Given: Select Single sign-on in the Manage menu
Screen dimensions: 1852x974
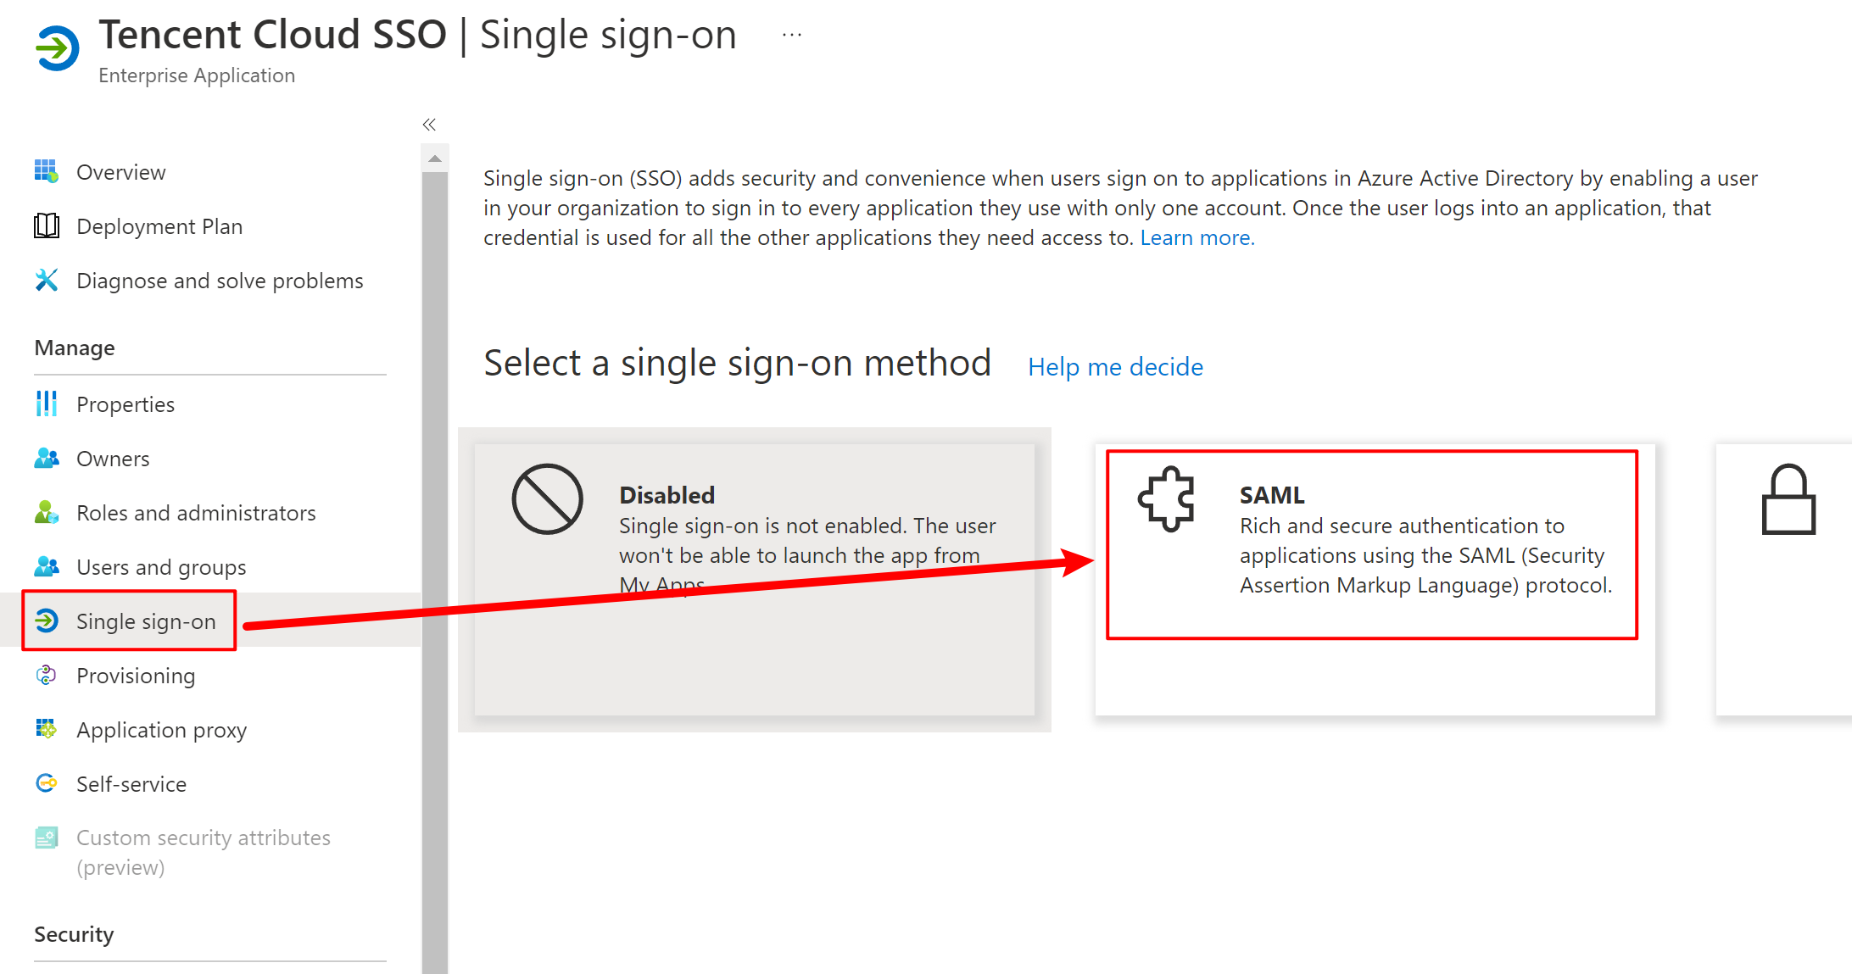Looking at the screenshot, I should pyautogui.click(x=146, y=621).
